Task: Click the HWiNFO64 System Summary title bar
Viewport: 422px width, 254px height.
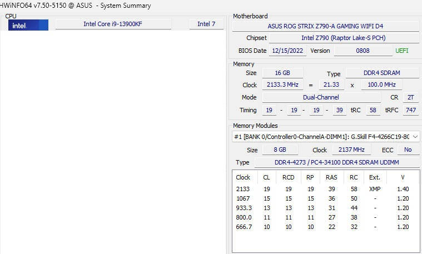Action: (x=211, y=6)
